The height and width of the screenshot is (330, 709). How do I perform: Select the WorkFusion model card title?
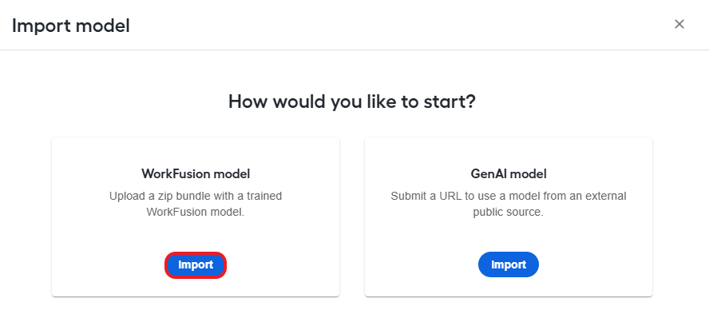(x=196, y=173)
